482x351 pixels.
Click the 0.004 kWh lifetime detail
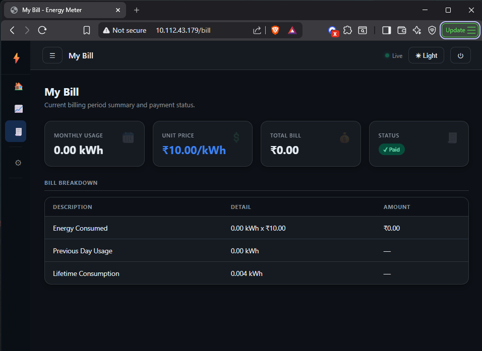pyautogui.click(x=247, y=273)
